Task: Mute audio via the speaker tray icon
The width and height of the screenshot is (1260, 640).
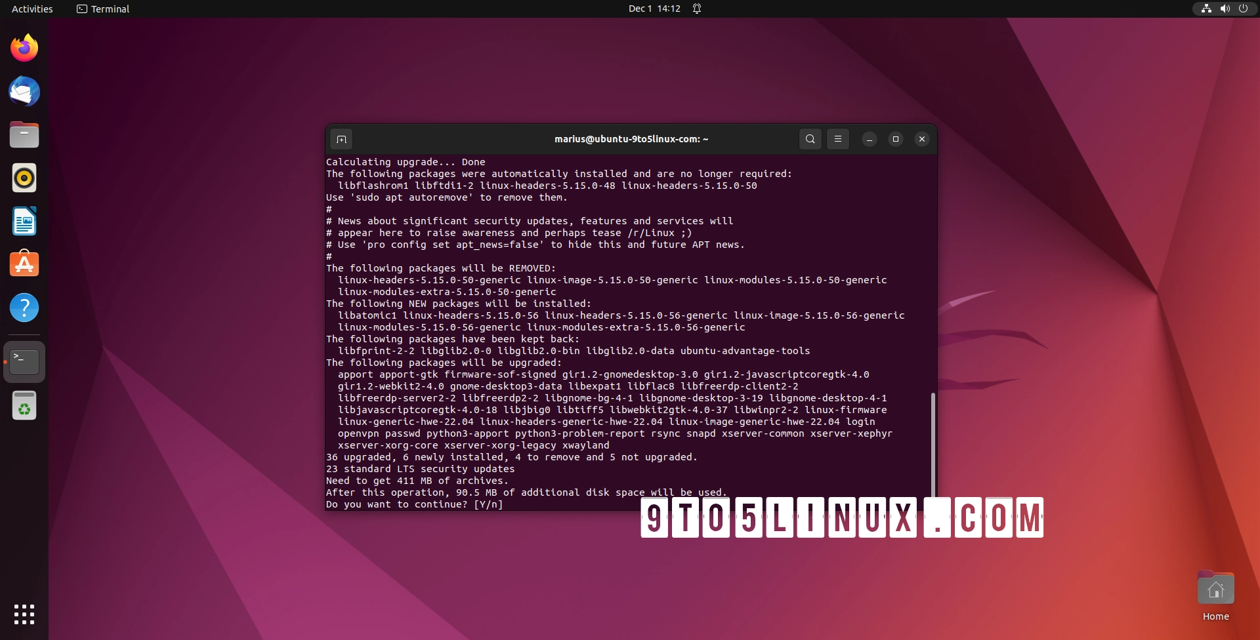Action: (x=1224, y=9)
